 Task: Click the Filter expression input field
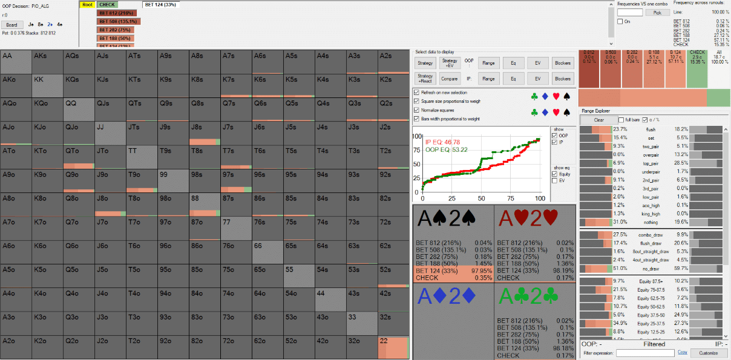[645, 353]
